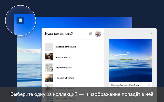Click the bookmark save icon in the magnified circle
This screenshot has width=164, height=102.
point(20,20)
